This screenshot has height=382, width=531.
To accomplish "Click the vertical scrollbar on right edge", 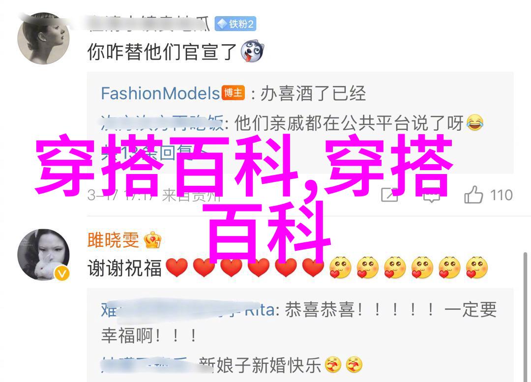I will [525, 316].
